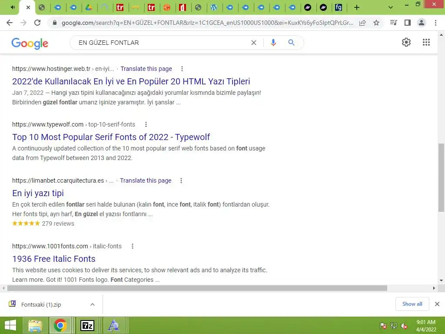Click the address bar URL
445x334 pixels.
(207, 23)
